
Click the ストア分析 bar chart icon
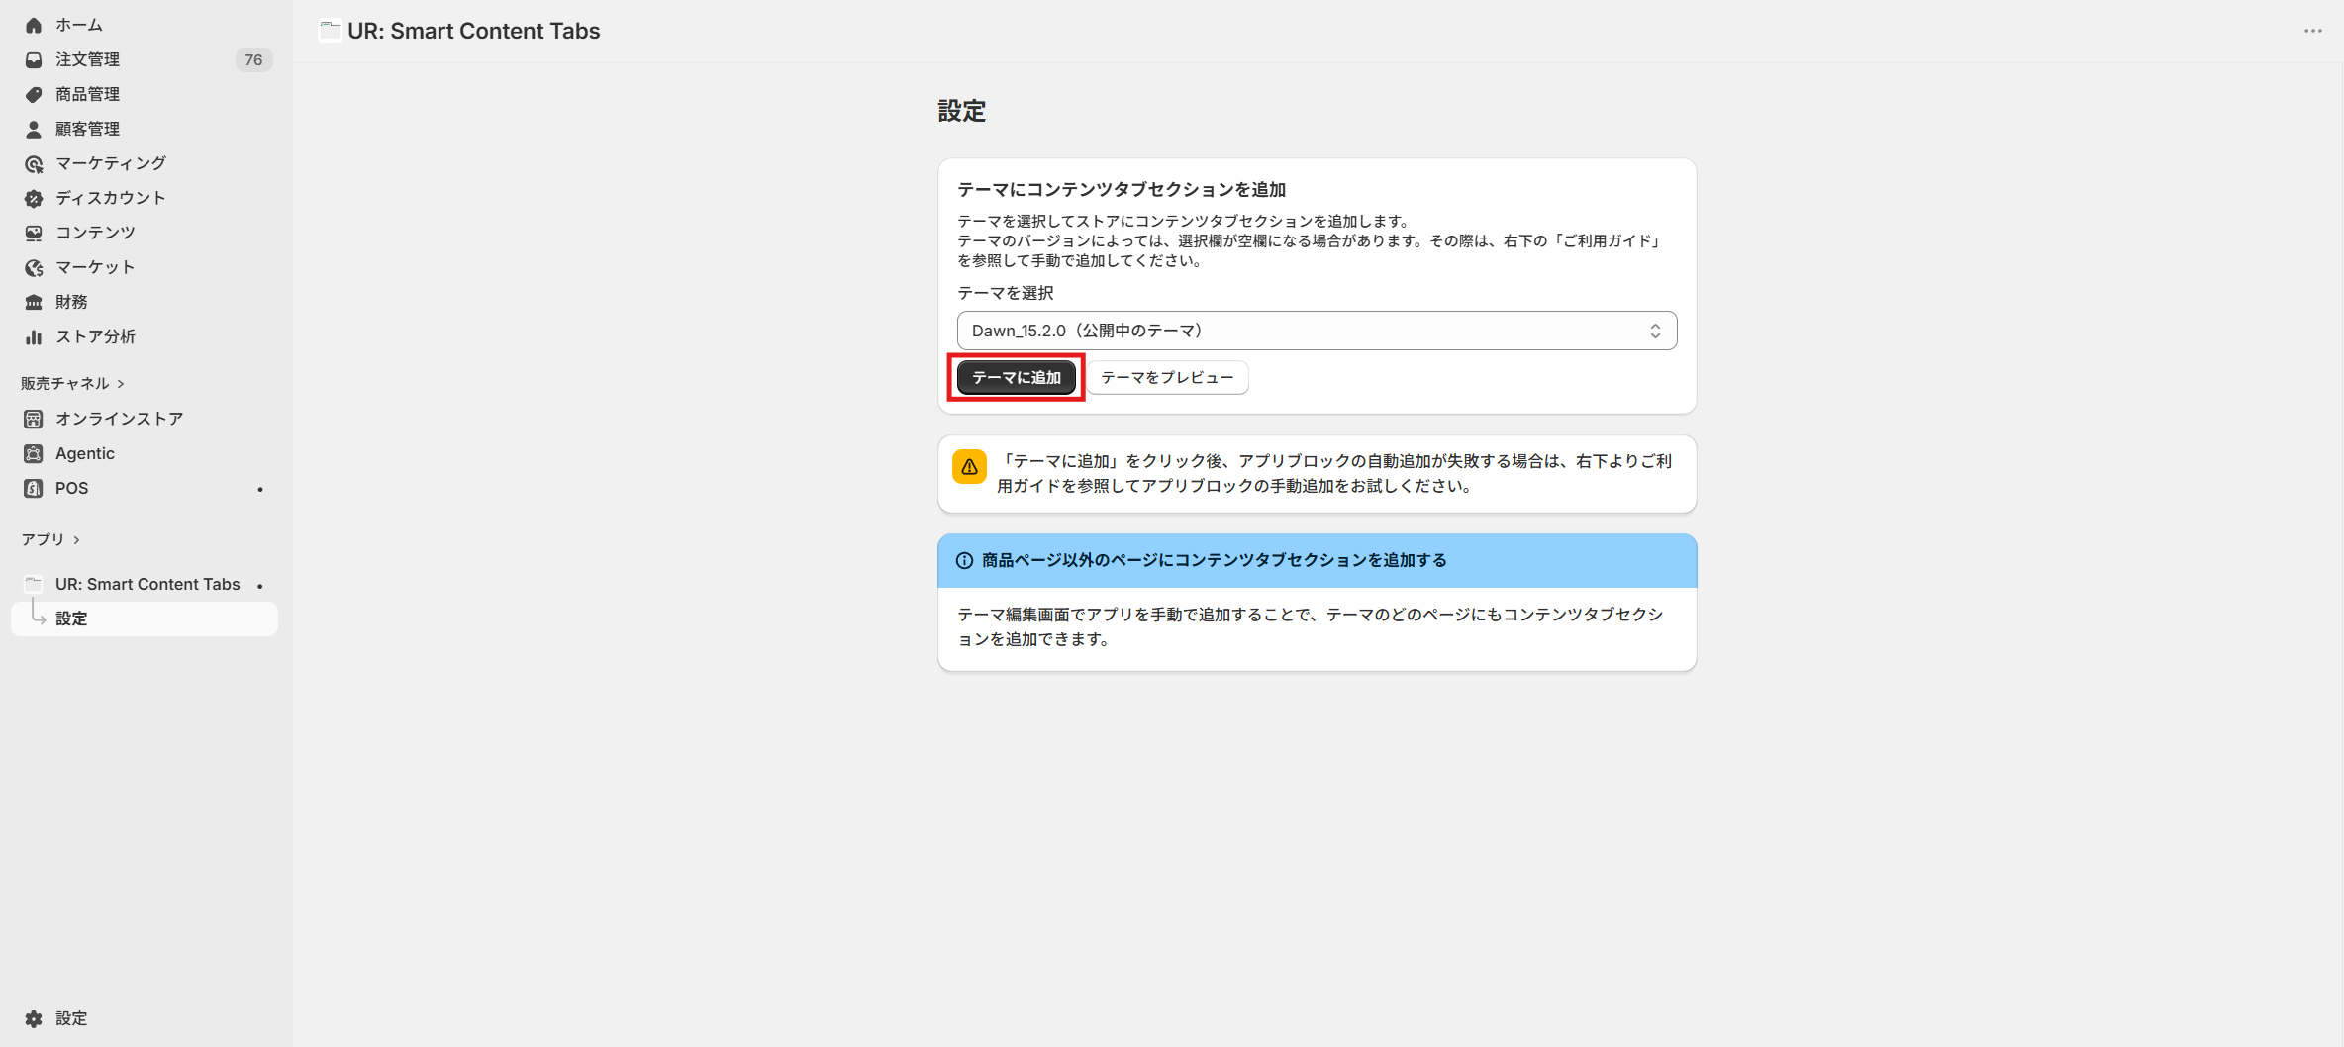pyautogui.click(x=34, y=336)
